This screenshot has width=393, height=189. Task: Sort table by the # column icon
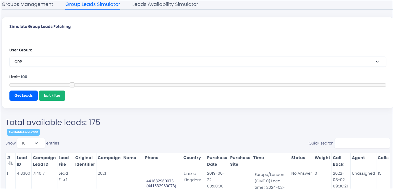coord(10,163)
